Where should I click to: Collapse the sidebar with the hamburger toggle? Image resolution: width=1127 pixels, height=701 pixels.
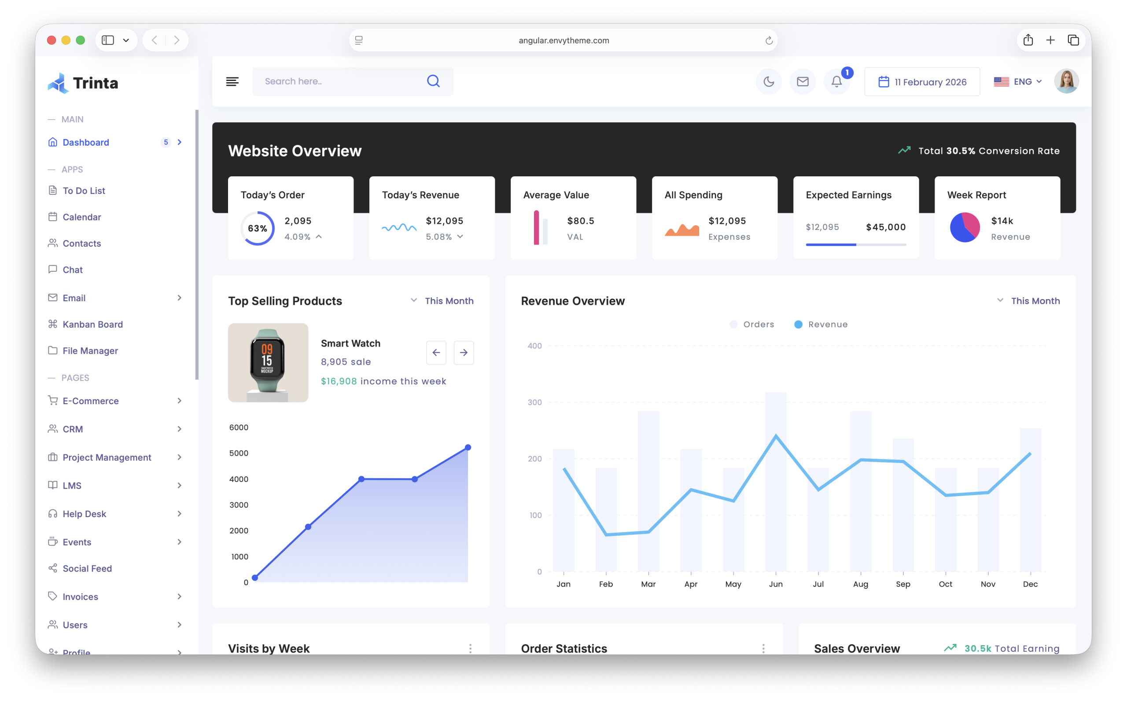(232, 81)
